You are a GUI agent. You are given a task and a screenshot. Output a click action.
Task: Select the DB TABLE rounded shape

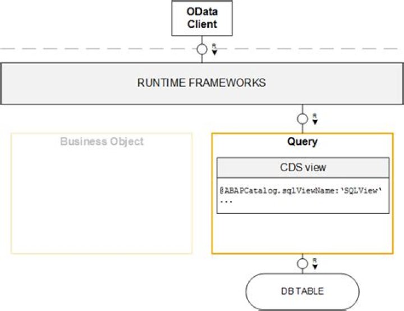pyautogui.click(x=302, y=291)
